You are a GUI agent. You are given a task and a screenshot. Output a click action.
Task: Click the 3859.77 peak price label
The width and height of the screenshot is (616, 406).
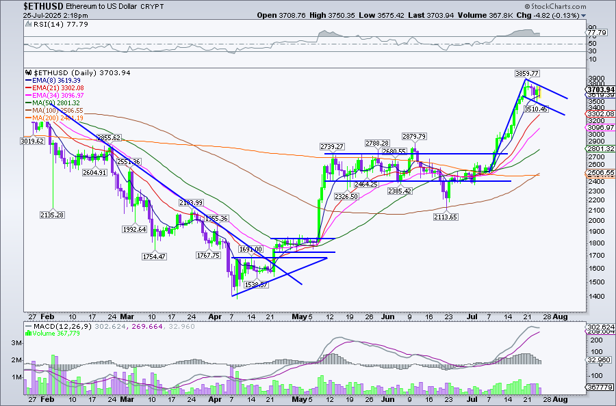pos(527,73)
